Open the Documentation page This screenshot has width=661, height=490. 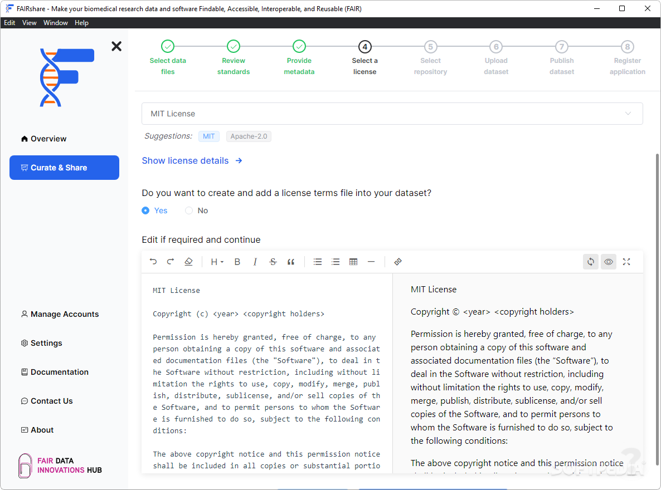coord(55,372)
